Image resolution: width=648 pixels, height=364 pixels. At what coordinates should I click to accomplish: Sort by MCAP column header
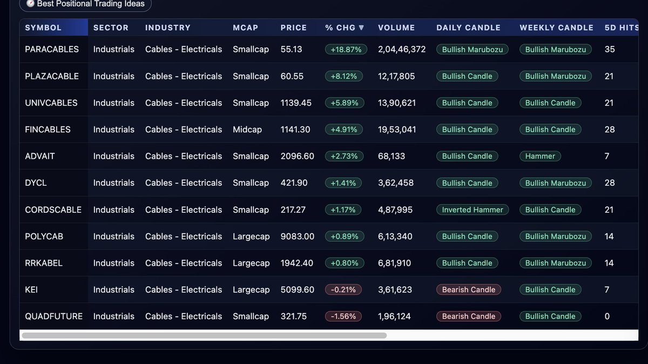click(246, 28)
